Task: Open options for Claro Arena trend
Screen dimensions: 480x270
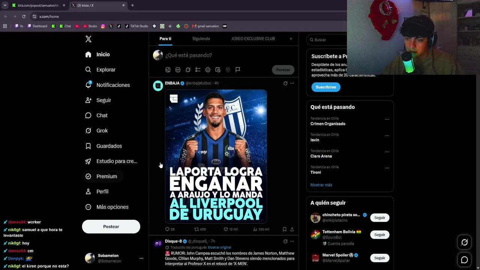Action: click(x=387, y=152)
